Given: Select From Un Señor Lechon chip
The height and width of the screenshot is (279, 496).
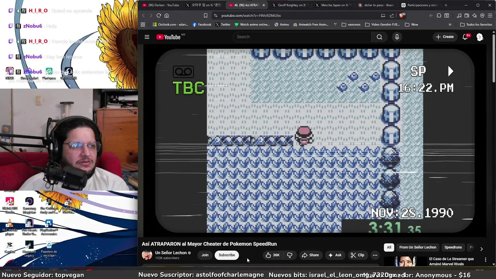Looking at the screenshot, I should (x=418, y=247).
